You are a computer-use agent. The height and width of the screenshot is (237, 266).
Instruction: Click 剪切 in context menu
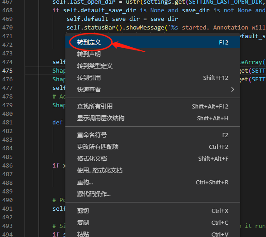tap(153, 211)
